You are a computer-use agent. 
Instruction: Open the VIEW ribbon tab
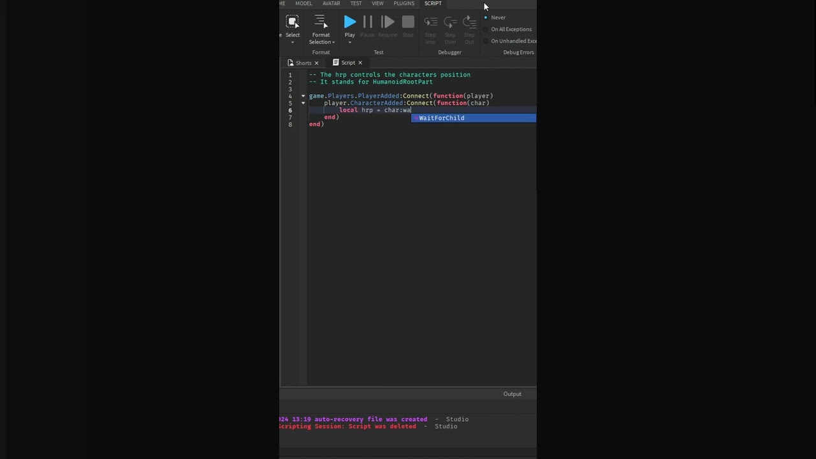377,3
